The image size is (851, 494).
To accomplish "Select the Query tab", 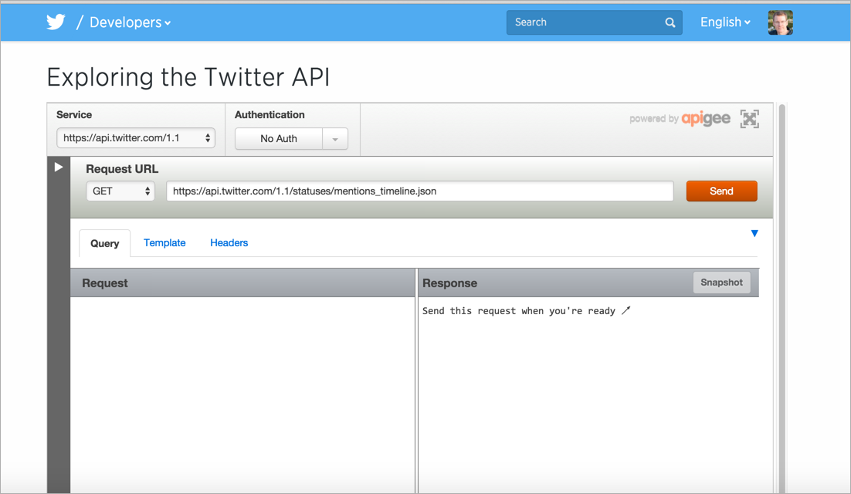I will 105,243.
